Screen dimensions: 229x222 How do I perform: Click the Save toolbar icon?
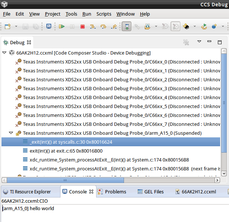click(25, 26)
